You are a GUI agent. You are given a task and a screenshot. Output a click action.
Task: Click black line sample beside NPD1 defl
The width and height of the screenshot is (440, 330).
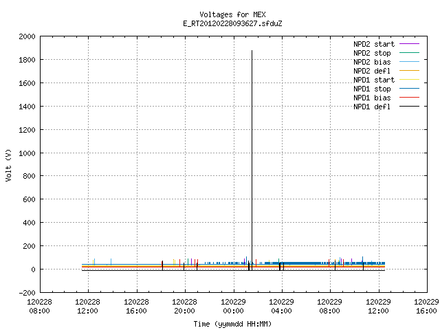(409, 107)
